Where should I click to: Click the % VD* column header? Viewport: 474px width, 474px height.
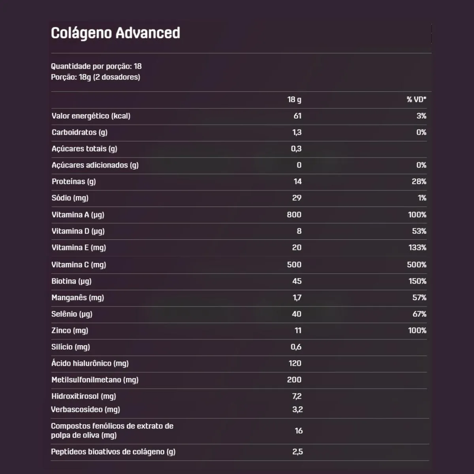click(417, 100)
